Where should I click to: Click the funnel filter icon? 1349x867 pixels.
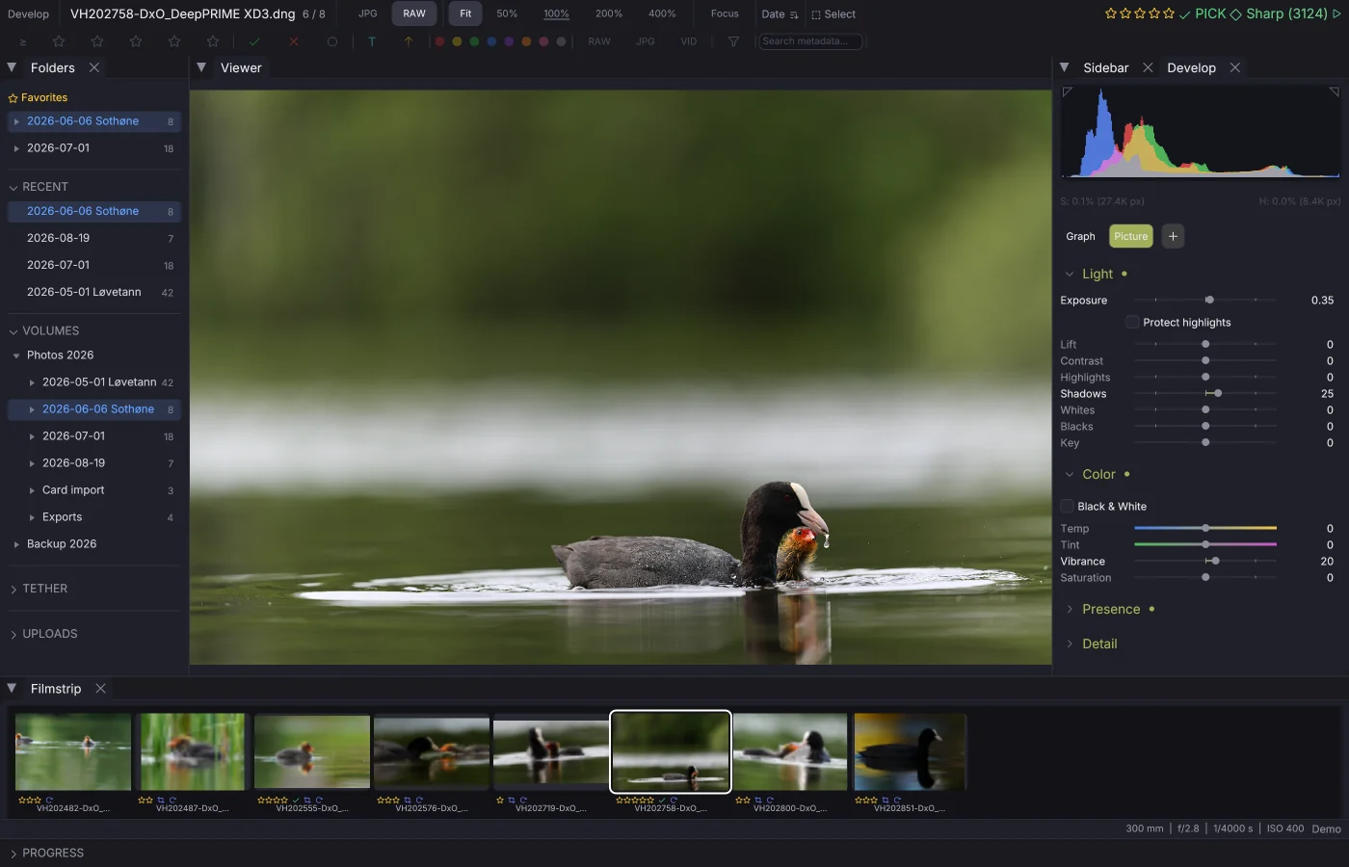coord(733,41)
